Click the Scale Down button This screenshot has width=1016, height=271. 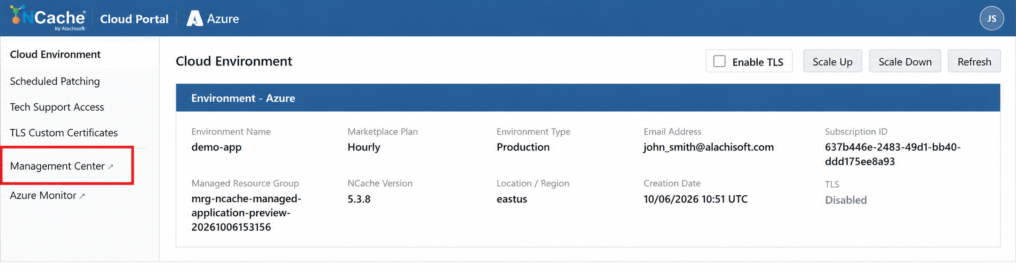point(905,61)
